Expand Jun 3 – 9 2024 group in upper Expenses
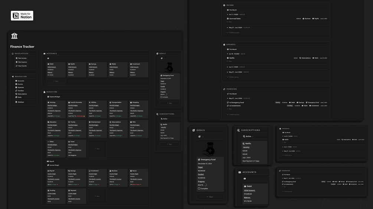Viewport: 373px width, 209px height. [x=228, y=67]
